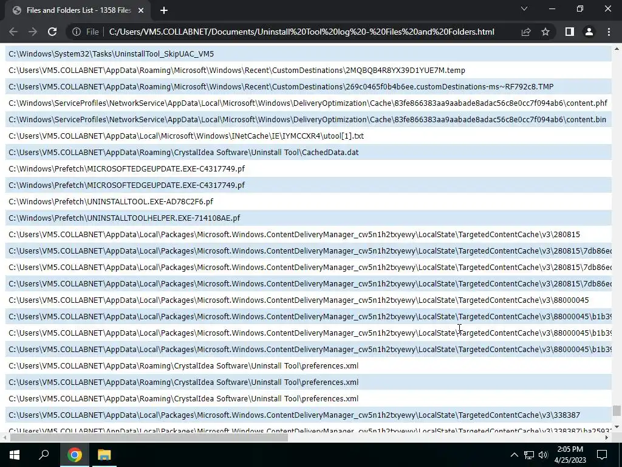Open volume control tray icon
The width and height of the screenshot is (622, 467).
tap(543, 455)
